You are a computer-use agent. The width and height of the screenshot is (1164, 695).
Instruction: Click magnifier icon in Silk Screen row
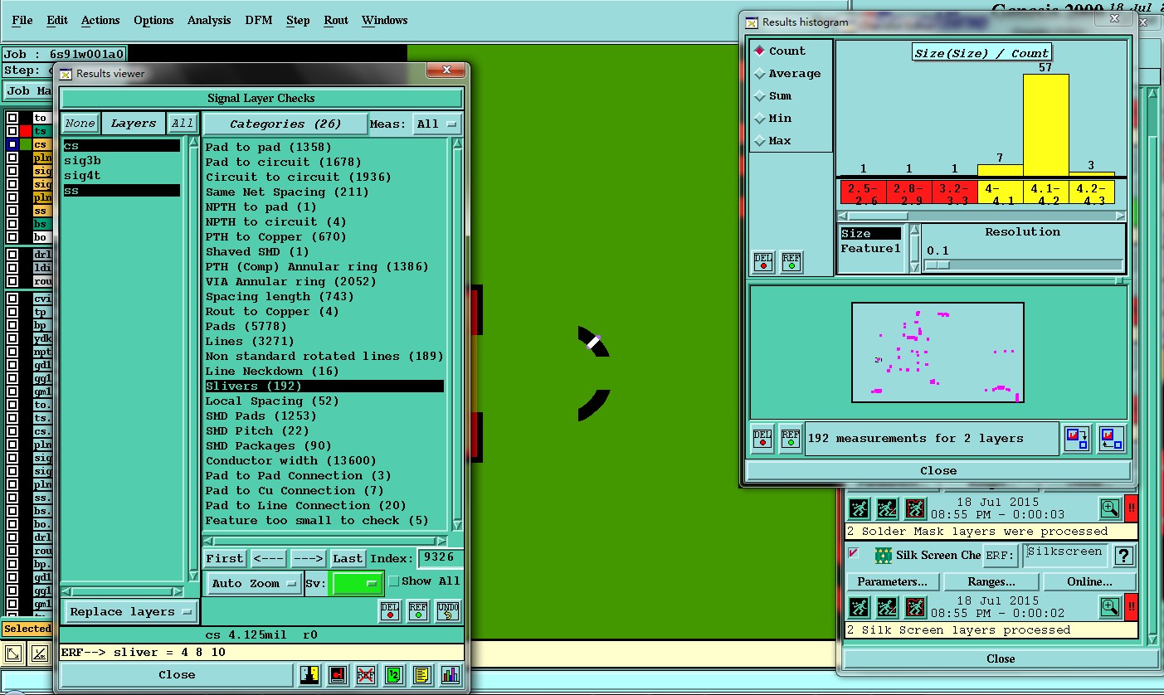(x=1110, y=607)
